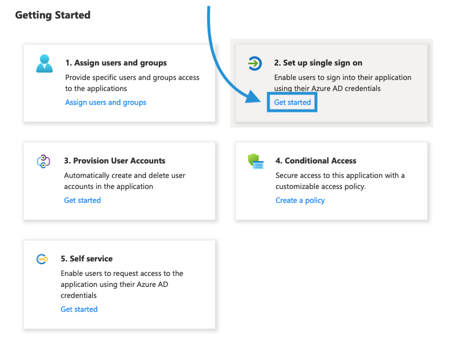451x342 pixels.
Task: Select the '1. Assign users and groups' card title
Action: click(116, 63)
